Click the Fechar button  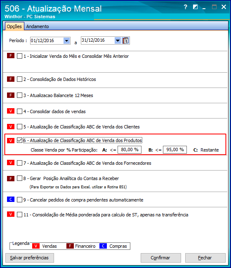(205, 258)
